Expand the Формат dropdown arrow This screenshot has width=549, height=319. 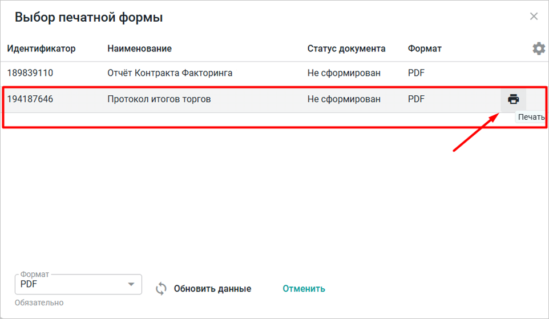(131, 284)
